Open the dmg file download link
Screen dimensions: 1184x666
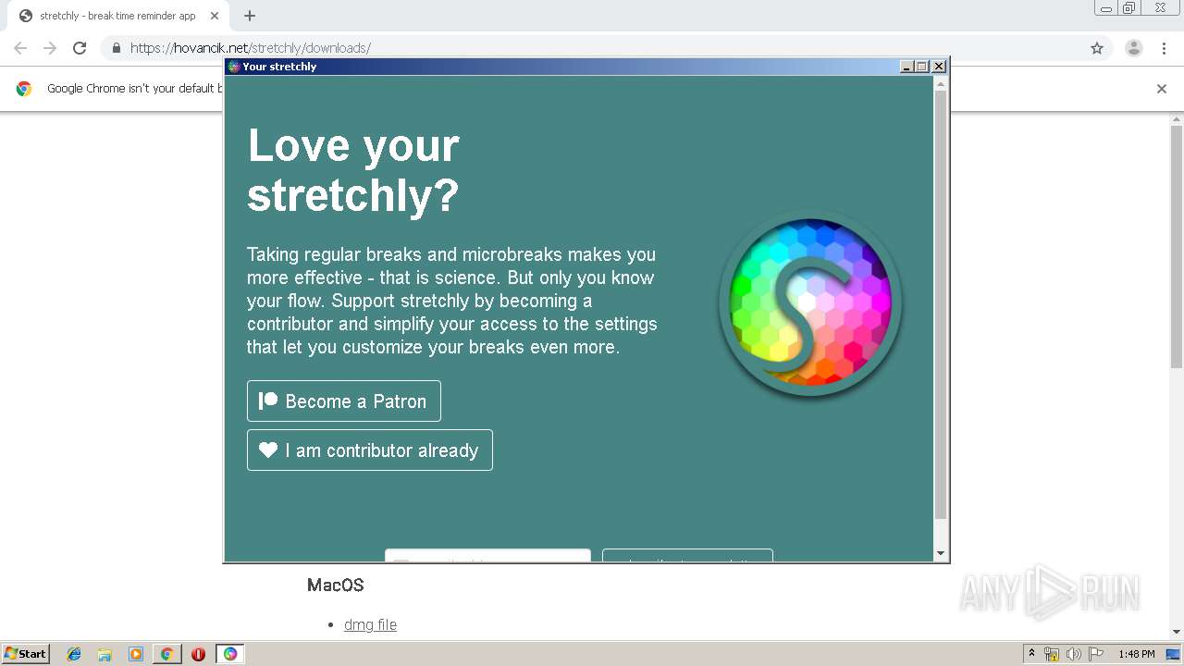(370, 624)
